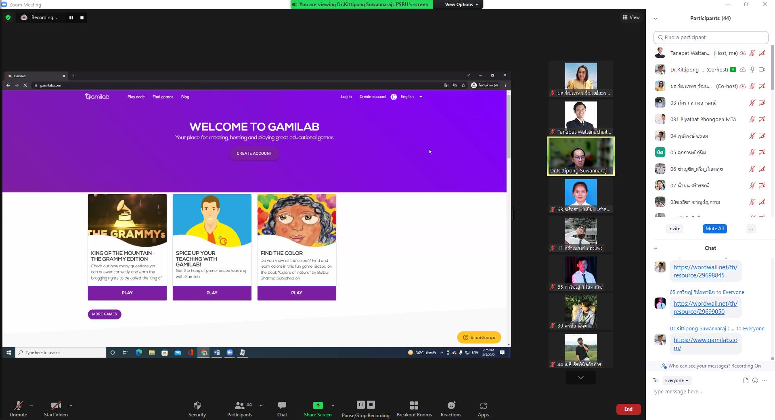
Task: Expand audio options arrow beside Unmute
Action: click(31, 405)
